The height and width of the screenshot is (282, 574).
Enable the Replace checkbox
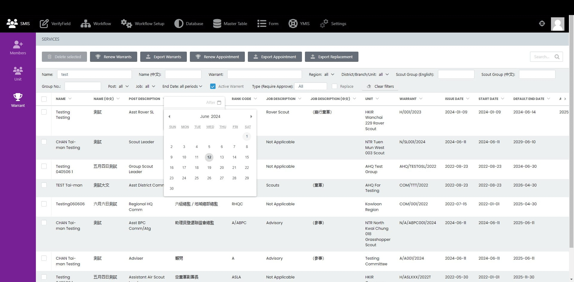[x=335, y=86]
